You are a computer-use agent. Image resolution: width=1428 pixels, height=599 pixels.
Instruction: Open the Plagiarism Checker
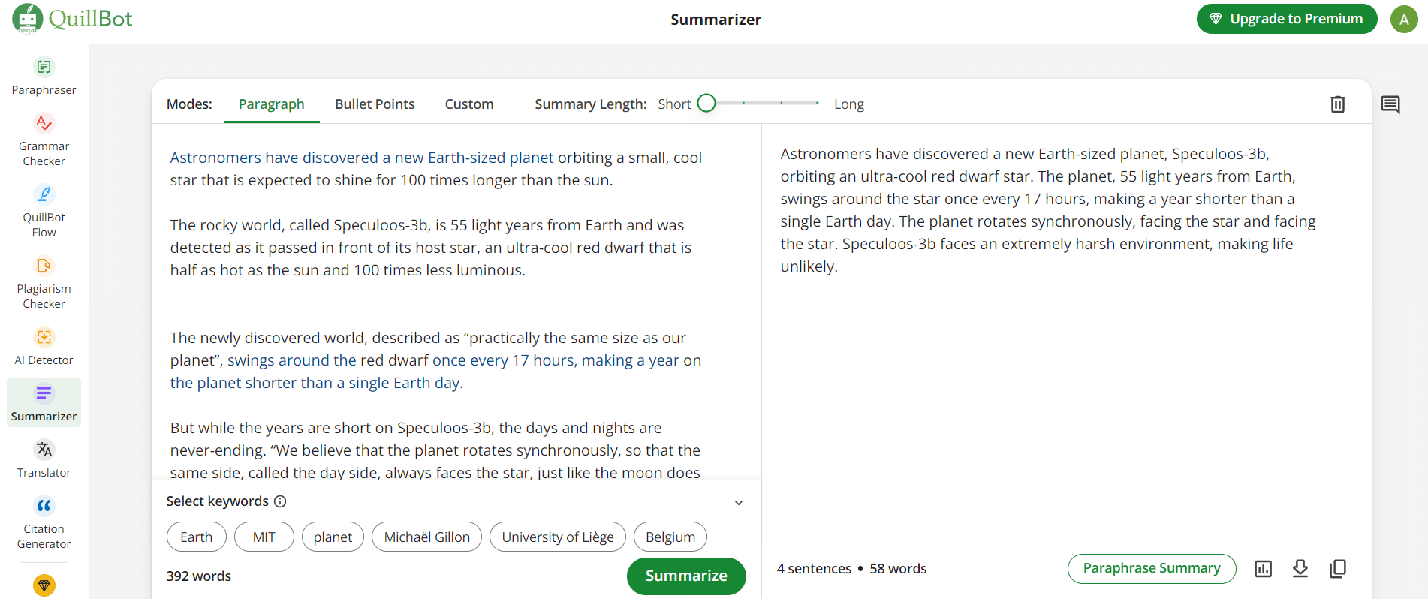click(x=44, y=283)
